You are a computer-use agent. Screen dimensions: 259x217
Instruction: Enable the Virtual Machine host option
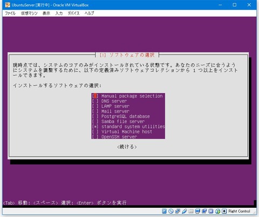click(x=95, y=131)
